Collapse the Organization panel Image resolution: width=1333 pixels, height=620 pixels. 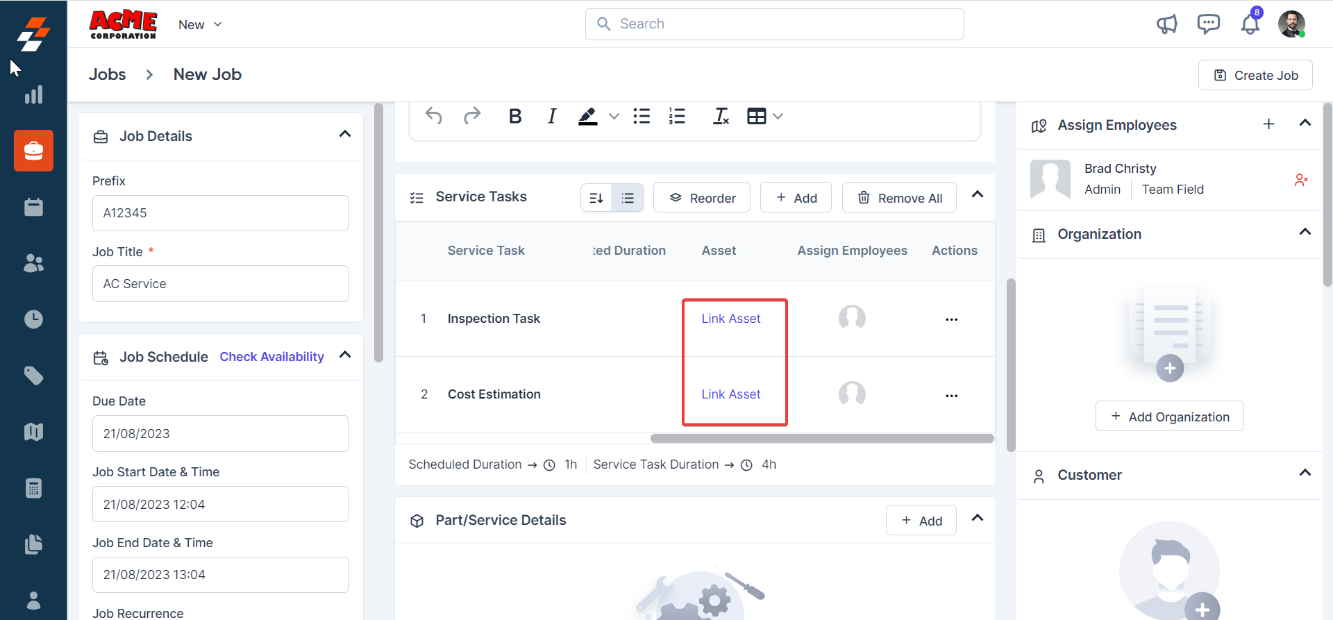(x=1305, y=232)
